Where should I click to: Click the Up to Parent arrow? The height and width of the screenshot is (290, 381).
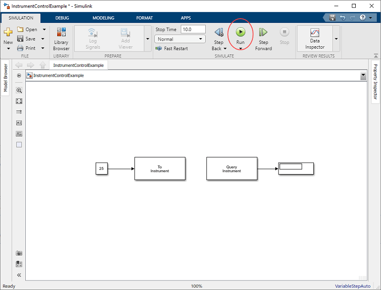(43, 65)
